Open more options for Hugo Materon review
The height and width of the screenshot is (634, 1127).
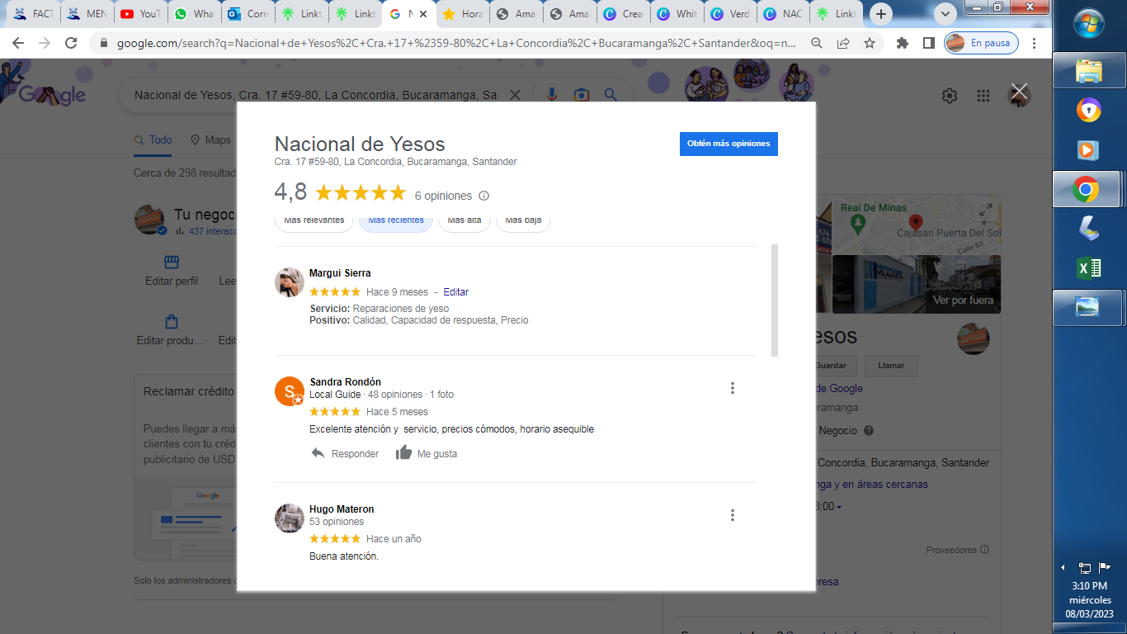click(x=733, y=515)
